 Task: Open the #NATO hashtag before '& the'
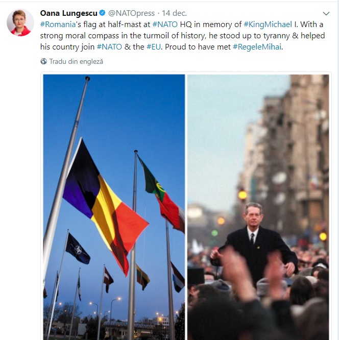(109, 47)
